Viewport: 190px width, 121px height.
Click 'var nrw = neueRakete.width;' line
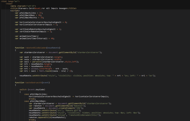click(x=35, y=66)
